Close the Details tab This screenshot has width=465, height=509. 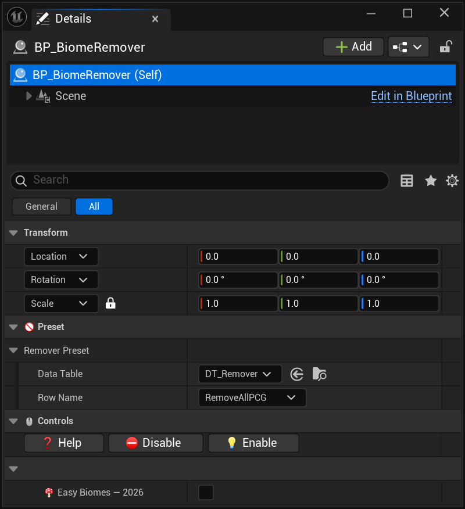(155, 19)
